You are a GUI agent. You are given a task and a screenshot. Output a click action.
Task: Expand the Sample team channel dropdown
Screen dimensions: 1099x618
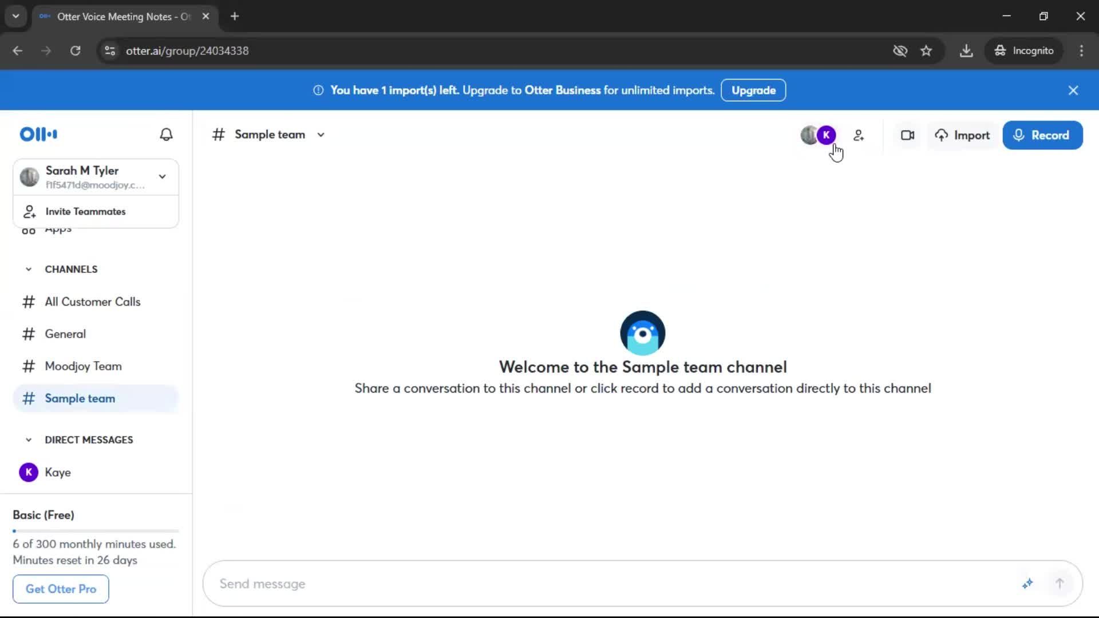(x=321, y=135)
